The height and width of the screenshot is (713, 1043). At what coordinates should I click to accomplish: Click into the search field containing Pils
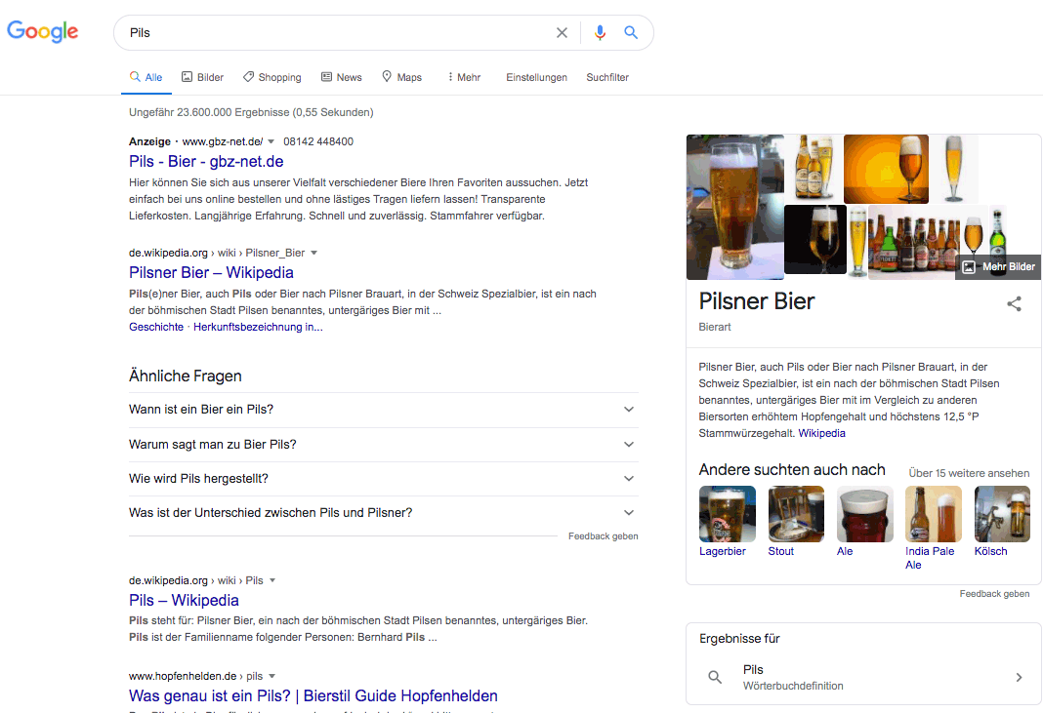(332, 32)
